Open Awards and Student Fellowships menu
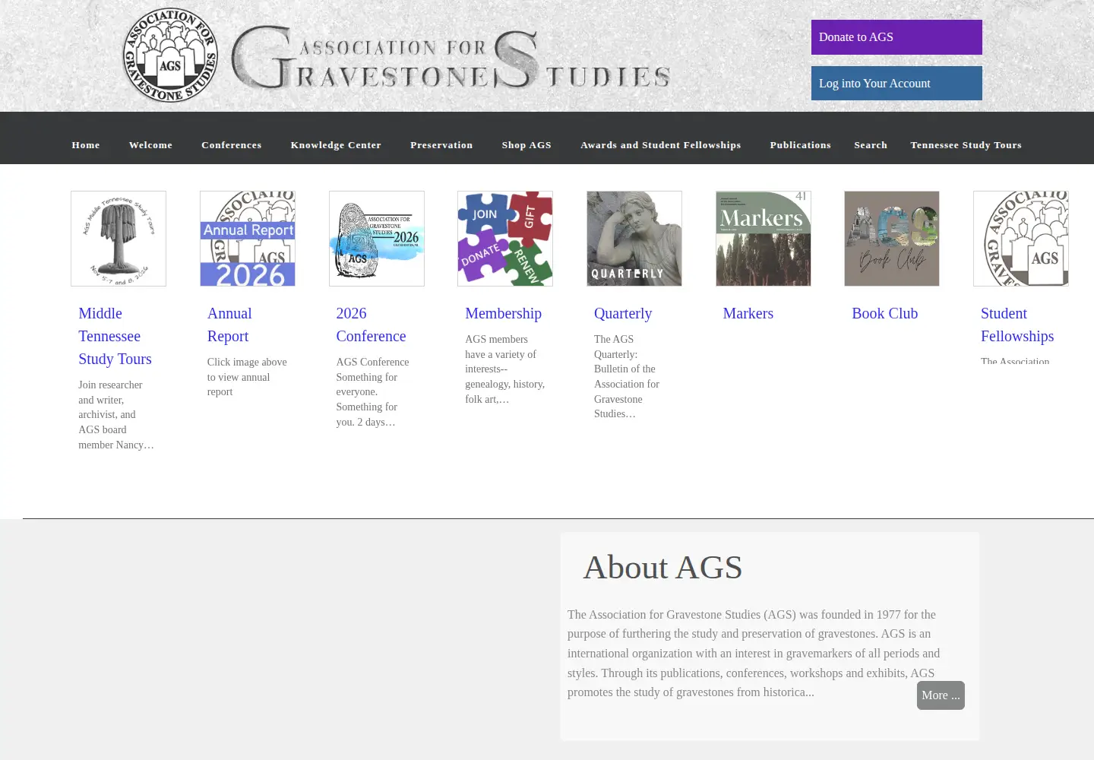This screenshot has width=1094, height=760. coord(661,145)
